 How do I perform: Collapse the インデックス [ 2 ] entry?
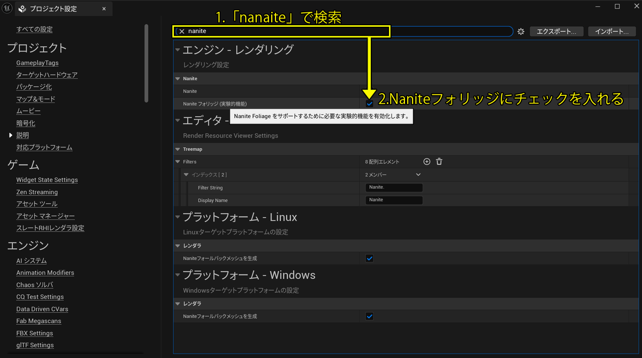(x=186, y=175)
